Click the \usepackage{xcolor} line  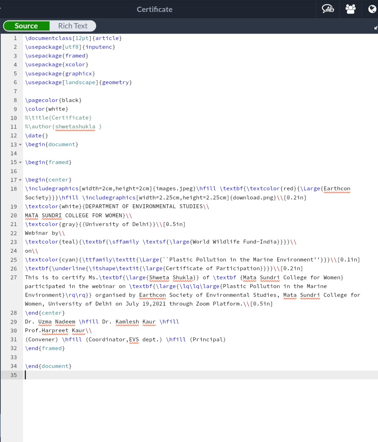point(57,64)
